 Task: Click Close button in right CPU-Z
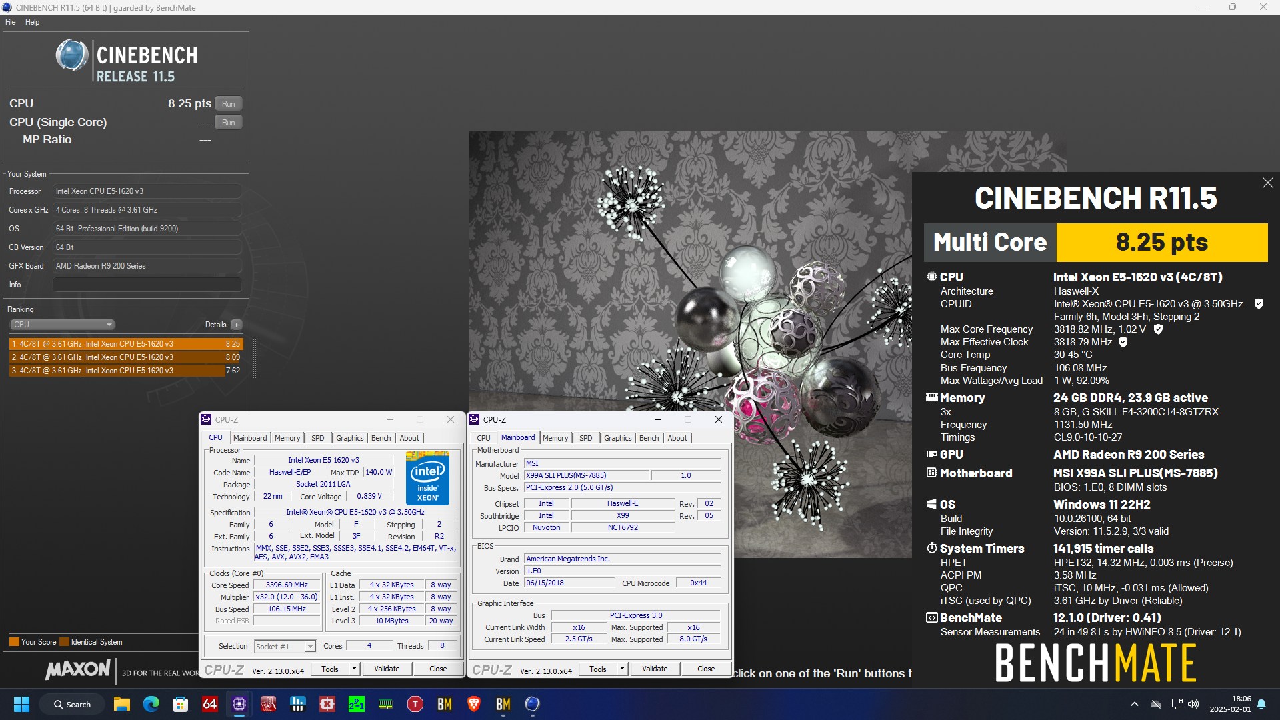pyautogui.click(x=706, y=669)
